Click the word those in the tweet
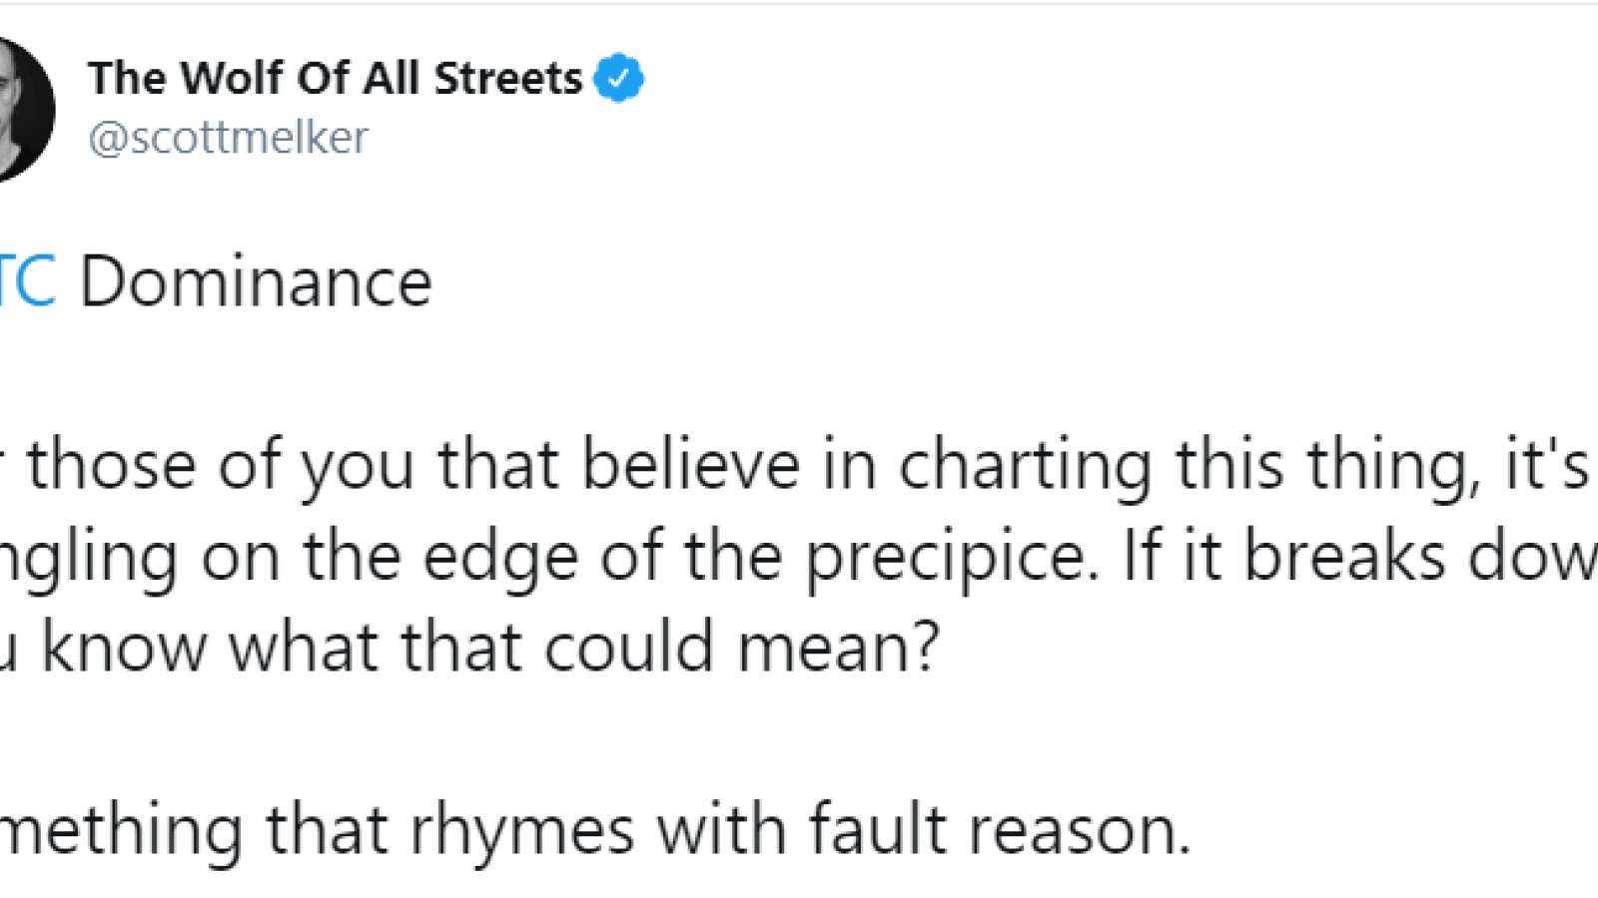Viewport: 1598px width, 898px height. [111, 467]
